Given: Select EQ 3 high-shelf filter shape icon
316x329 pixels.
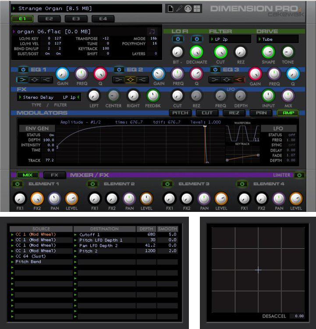Looking at the screenshot, I should tap(238, 80).
